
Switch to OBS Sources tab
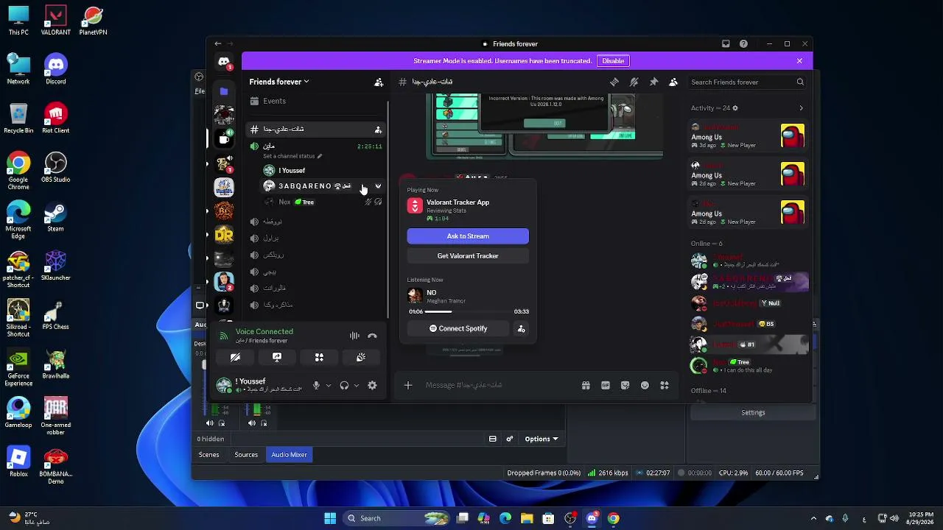(246, 455)
